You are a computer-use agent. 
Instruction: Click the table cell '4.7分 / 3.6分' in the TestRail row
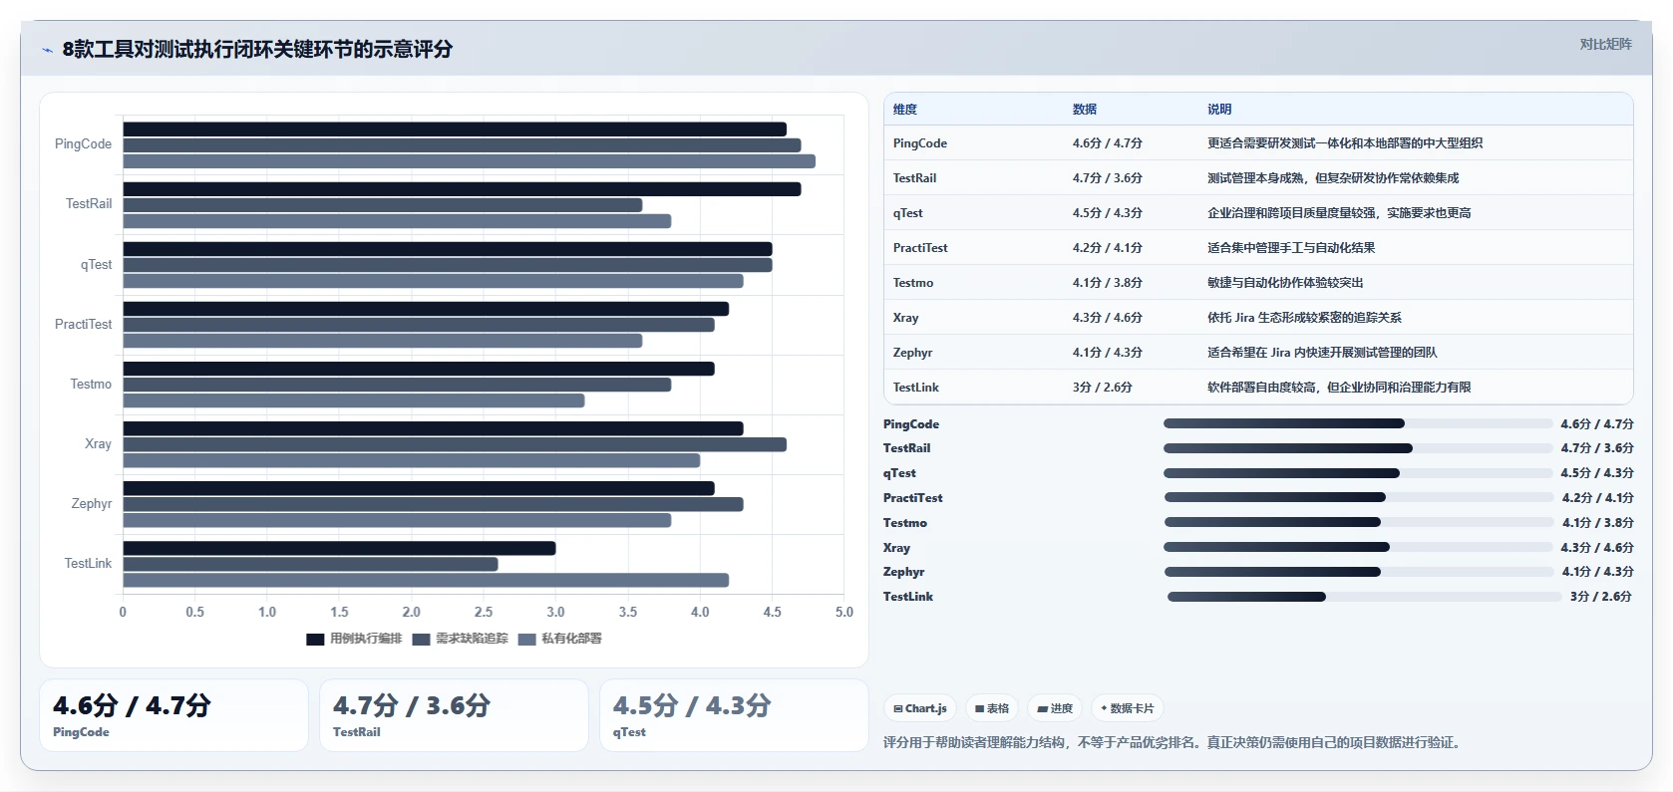[1108, 178]
